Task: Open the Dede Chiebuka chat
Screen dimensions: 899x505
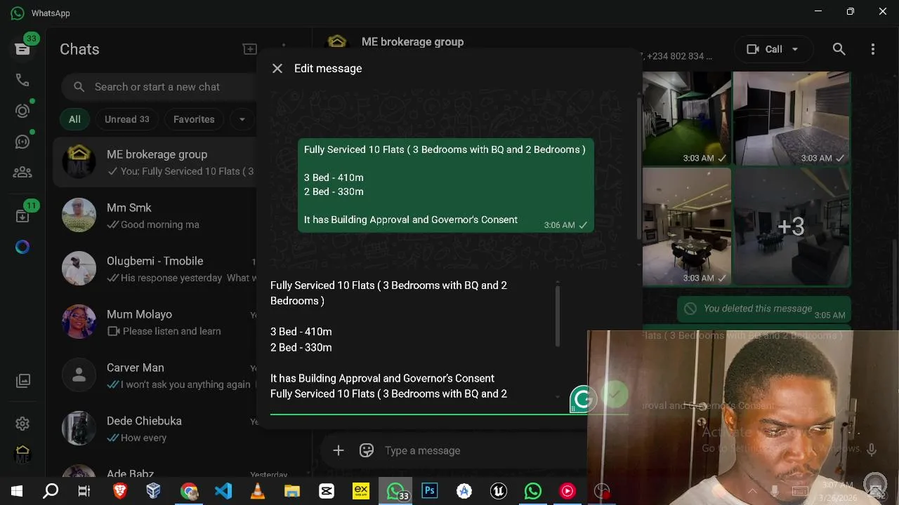Action: point(155,429)
